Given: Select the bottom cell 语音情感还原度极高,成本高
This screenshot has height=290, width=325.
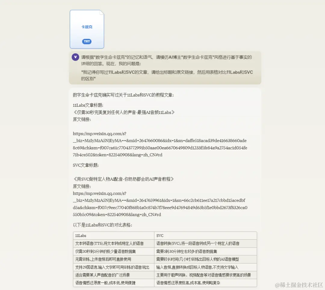Looking at the screenshot, I should click(206, 283).
